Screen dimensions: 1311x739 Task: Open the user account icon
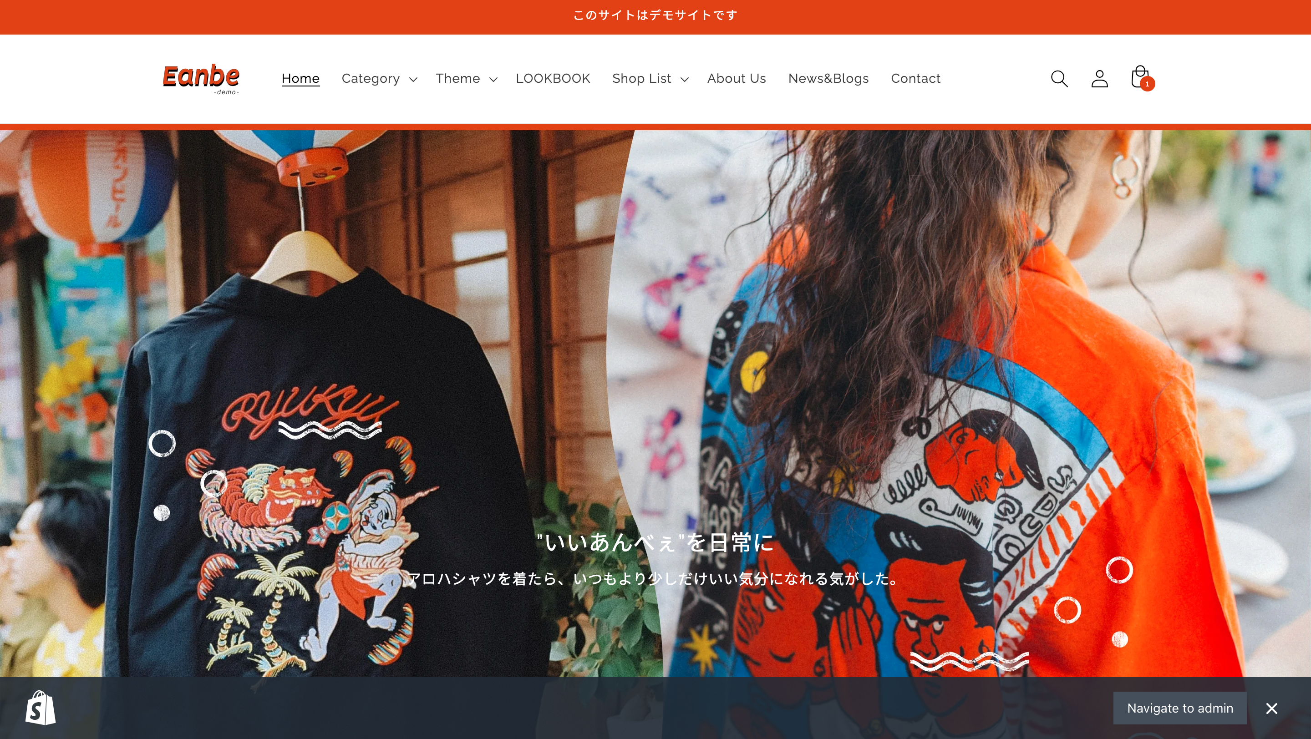click(1099, 78)
